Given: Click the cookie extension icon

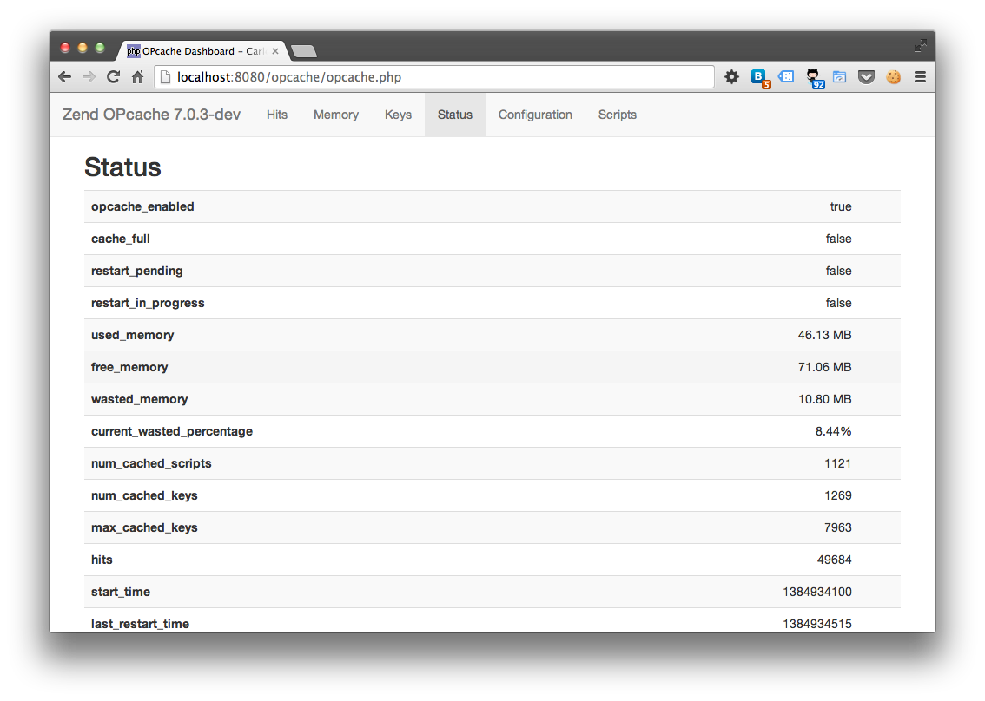Looking at the screenshot, I should click(x=893, y=77).
